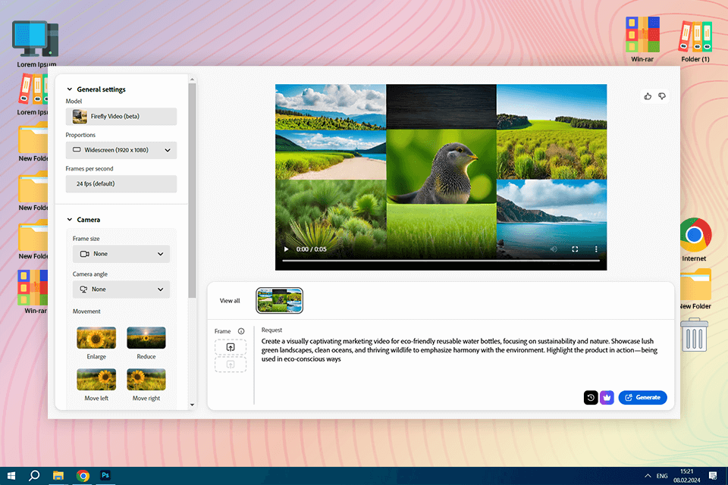Show hidden tray icons chevron

pyautogui.click(x=647, y=476)
